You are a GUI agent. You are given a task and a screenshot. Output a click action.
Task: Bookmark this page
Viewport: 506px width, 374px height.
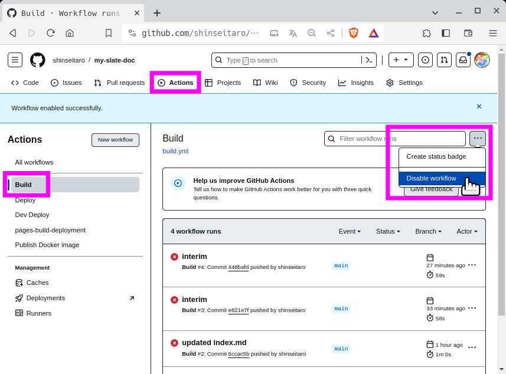[x=109, y=33]
